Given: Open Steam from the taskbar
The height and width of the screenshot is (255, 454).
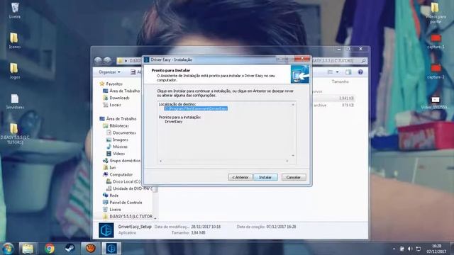Looking at the screenshot, I should coord(70,249).
